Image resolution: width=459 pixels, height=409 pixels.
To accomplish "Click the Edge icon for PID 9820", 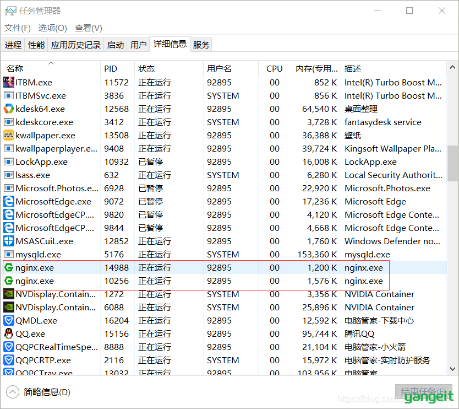I will (x=8, y=214).
